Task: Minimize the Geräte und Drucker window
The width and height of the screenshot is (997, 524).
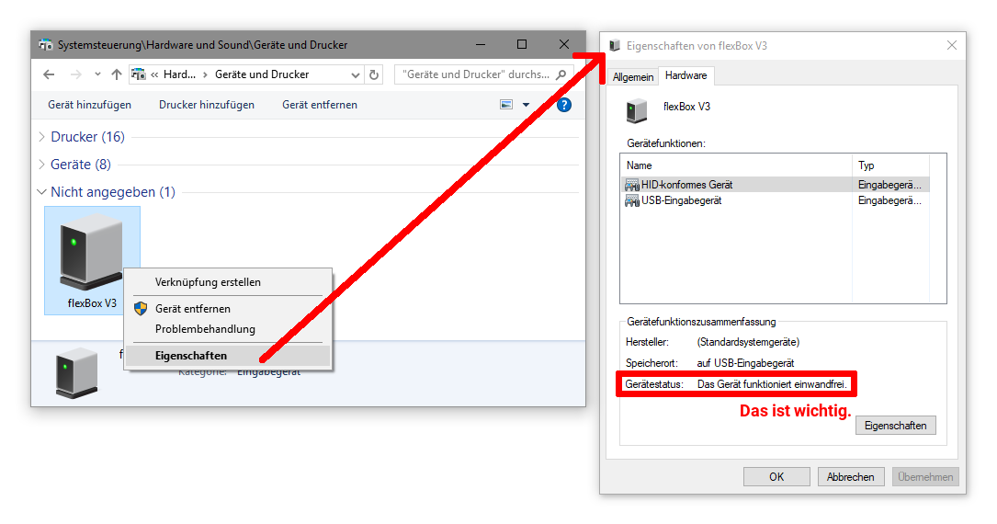Action: point(481,44)
